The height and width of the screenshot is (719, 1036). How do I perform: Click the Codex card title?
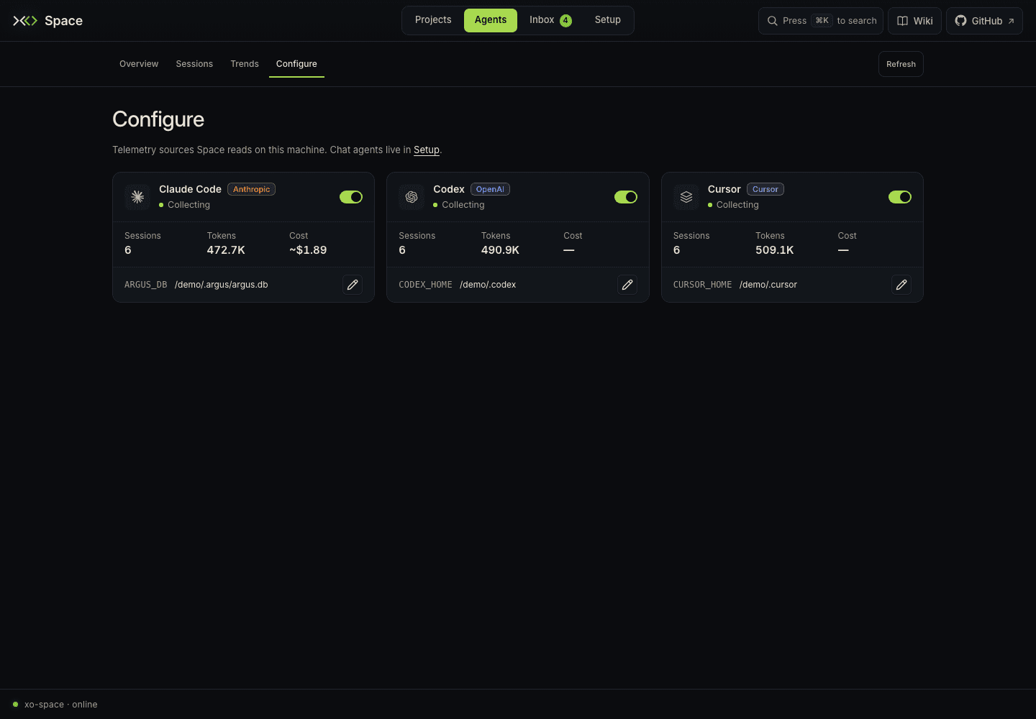(x=449, y=189)
